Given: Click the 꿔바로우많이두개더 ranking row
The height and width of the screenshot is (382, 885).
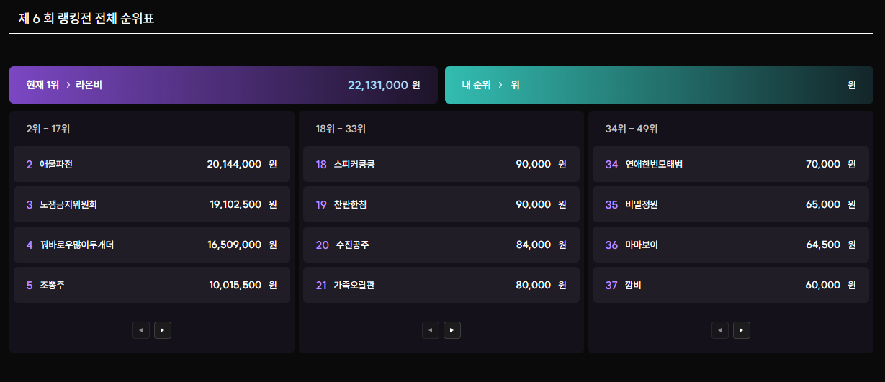Looking at the screenshot, I should coord(151,245).
